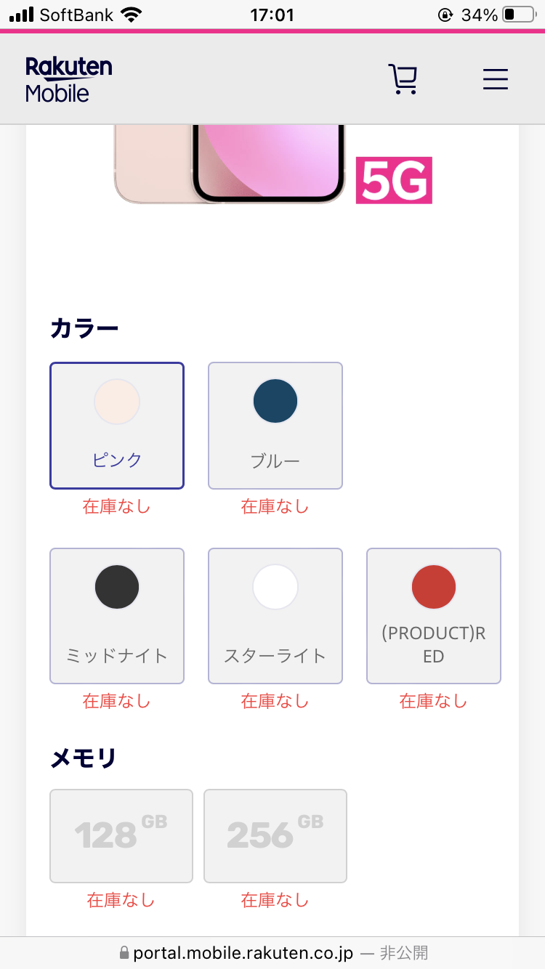Viewport: 545px width, 969px height.
Task: Choose the スターライト color option
Action: pos(275,615)
